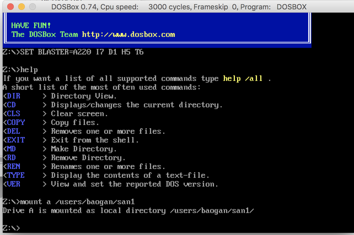Screen dimensions: 354x235
Task: Click the CLS command in the list
Action: (14, 114)
